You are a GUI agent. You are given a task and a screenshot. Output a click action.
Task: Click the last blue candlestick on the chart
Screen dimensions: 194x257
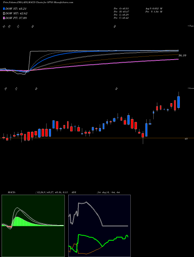coord(178,102)
